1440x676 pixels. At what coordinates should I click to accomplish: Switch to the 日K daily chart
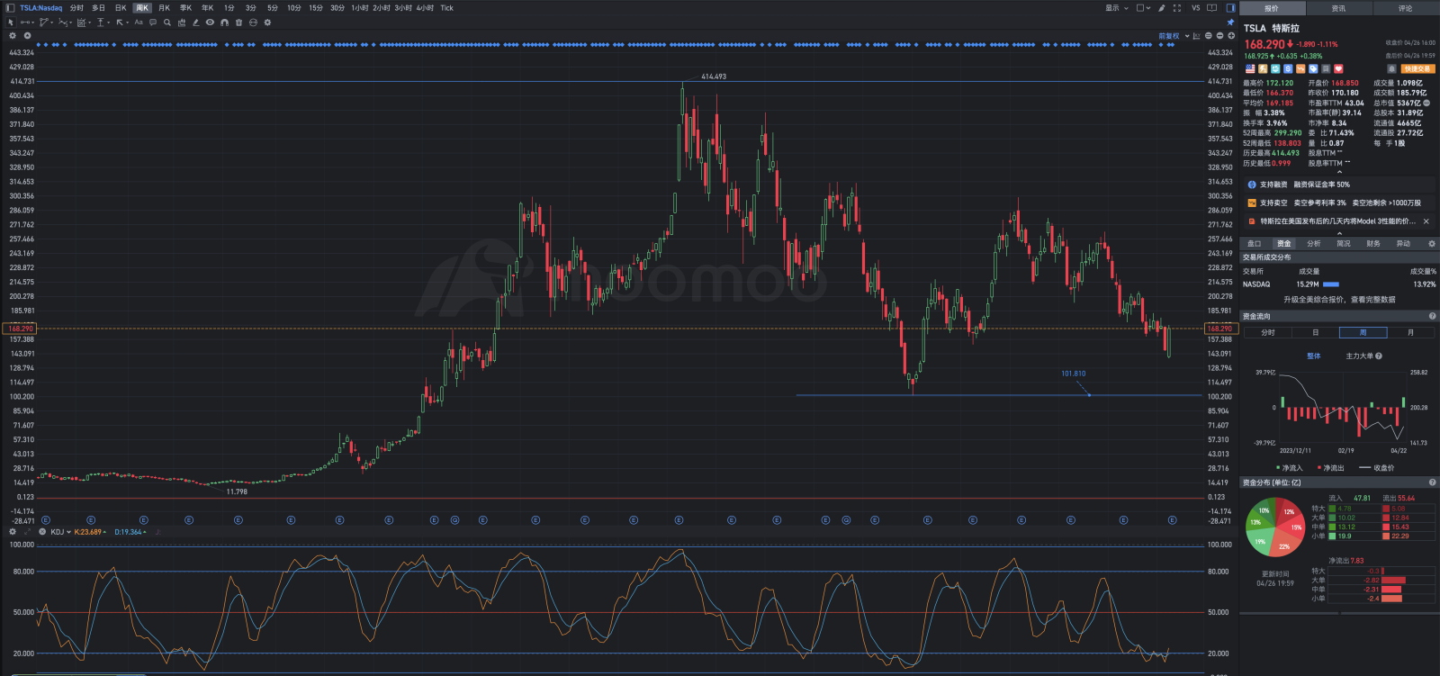tap(121, 8)
